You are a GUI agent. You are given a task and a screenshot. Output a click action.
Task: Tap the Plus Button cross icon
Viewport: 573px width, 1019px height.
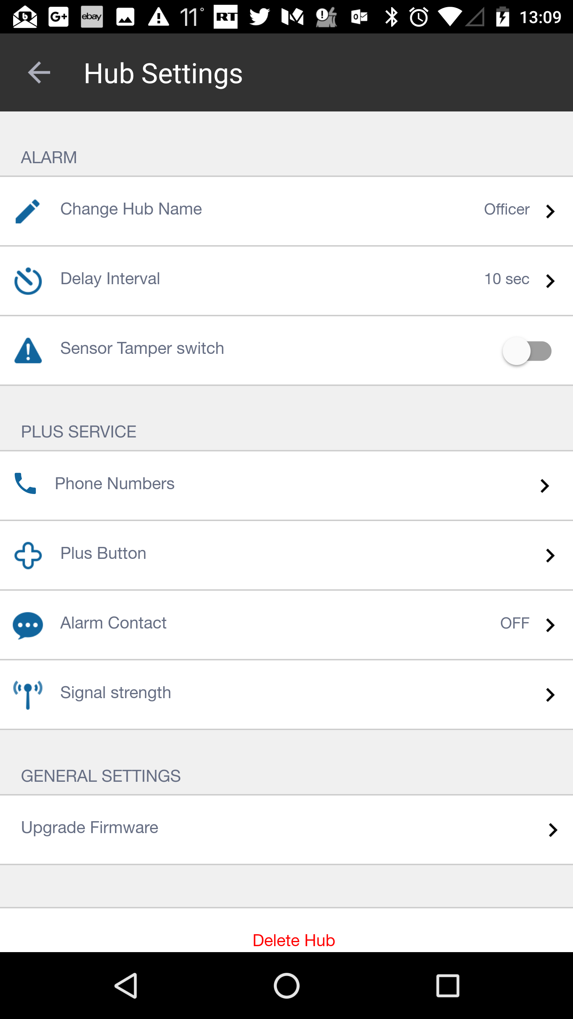click(x=28, y=555)
